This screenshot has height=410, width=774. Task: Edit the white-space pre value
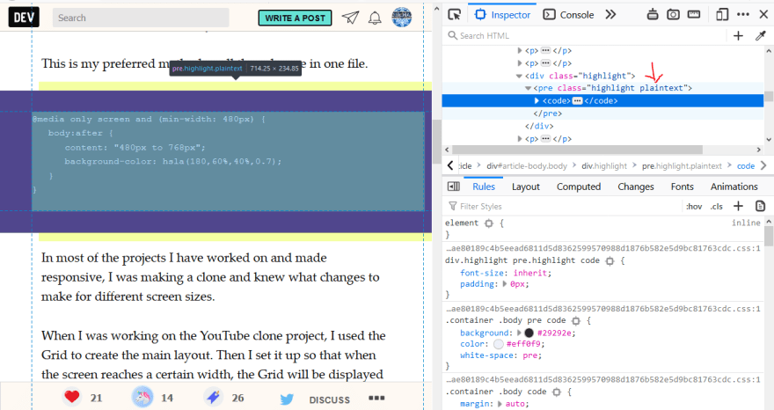point(530,355)
